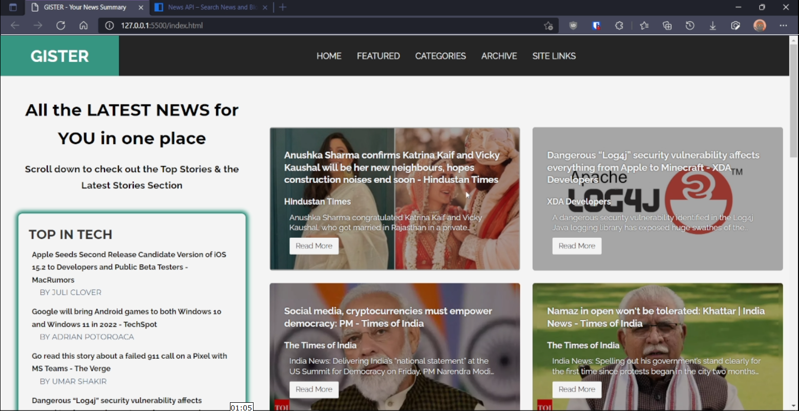Viewport: 799px width, 411px height.
Task: Open Dangerous Log4j security vulnerability card headline
Action: [x=653, y=167]
